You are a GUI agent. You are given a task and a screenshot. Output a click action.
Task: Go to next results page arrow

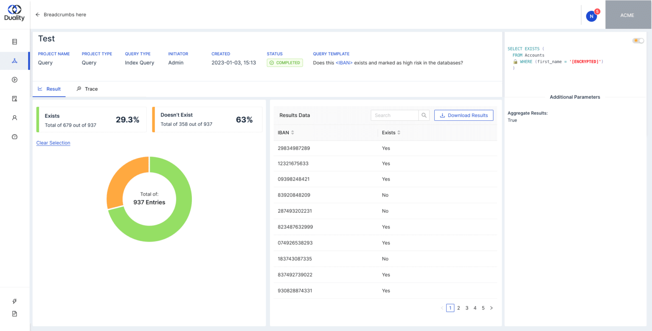(491, 308)
